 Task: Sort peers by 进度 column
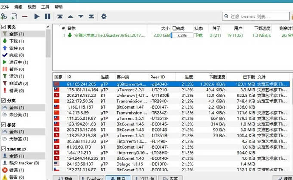click(185, 77)
